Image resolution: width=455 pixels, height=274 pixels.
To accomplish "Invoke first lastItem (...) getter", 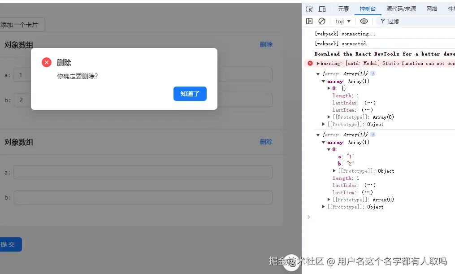I will point(367,110).
